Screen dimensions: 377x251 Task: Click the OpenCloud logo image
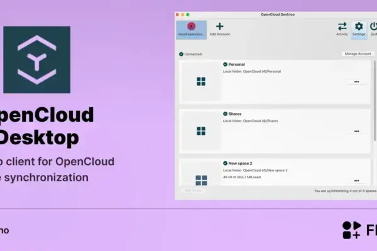pos(37,60)
